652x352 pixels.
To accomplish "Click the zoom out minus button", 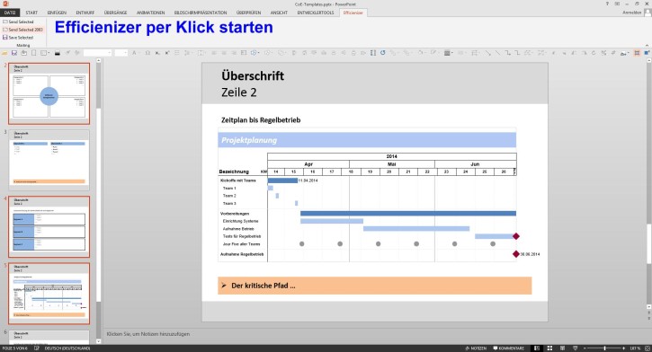I will click(x=585, y=348).
